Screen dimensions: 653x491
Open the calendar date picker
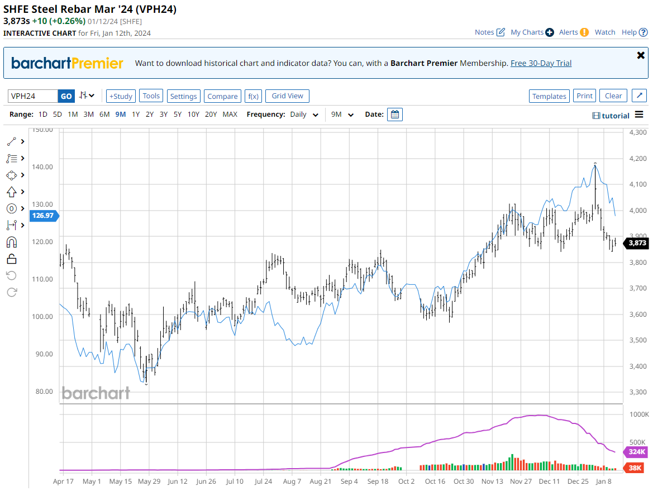(x=395, y=115)
